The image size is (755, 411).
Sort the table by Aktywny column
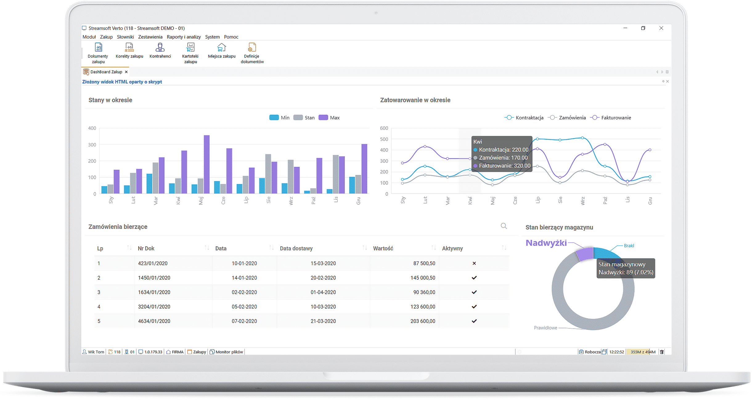pos(474,248)
